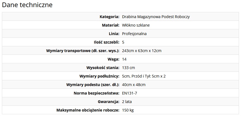Click the Wymiary transportowe label

click(x=83, y=51)
